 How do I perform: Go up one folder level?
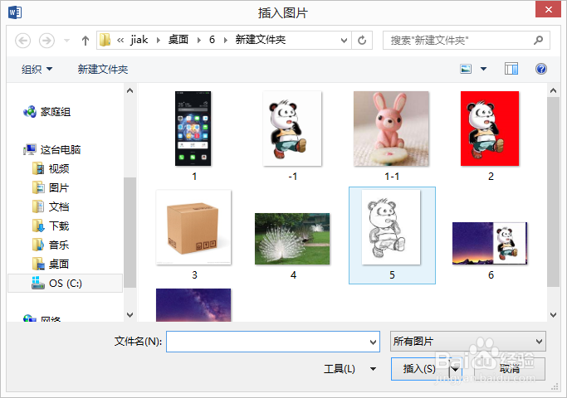(86, 41)
